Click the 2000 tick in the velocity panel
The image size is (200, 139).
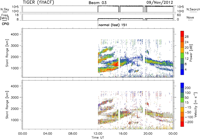15,109
